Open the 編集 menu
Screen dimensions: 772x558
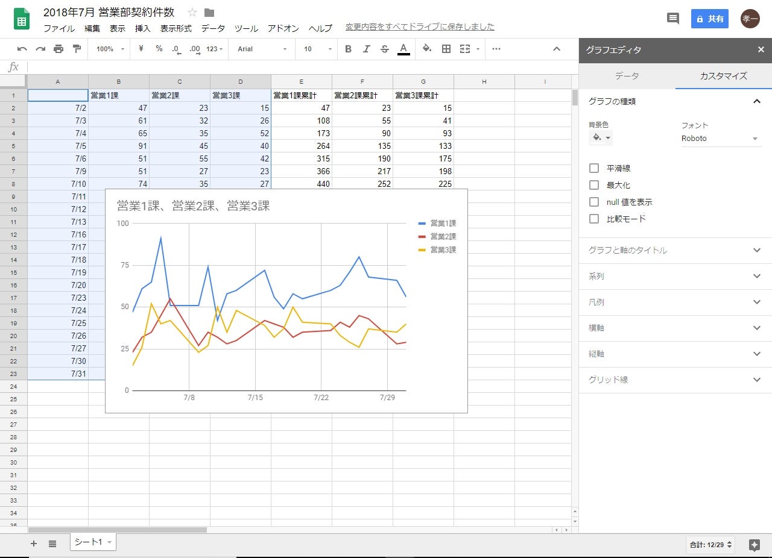coord(92,28)
